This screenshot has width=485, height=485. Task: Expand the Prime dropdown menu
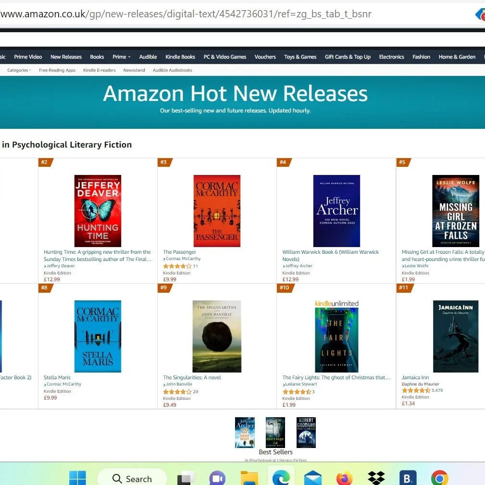pos(121,57)
